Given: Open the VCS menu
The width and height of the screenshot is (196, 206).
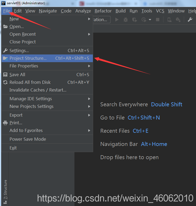Looking at the screenshot, I should pos(160,11).
